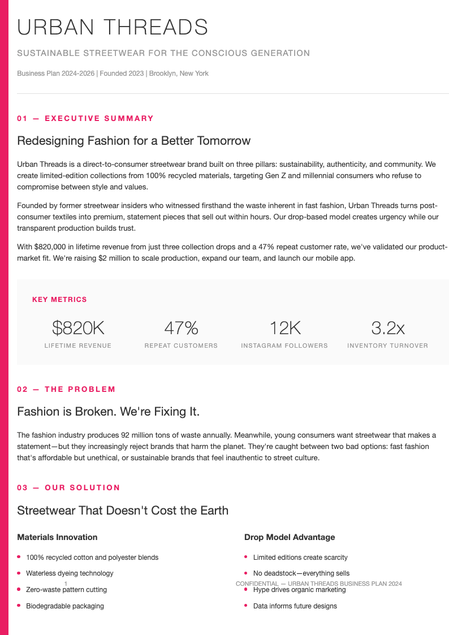Click the Redesigning Fashion for a Better Tomorrow heading
Screen dimensions: 449x635
(x=133, y=140)
